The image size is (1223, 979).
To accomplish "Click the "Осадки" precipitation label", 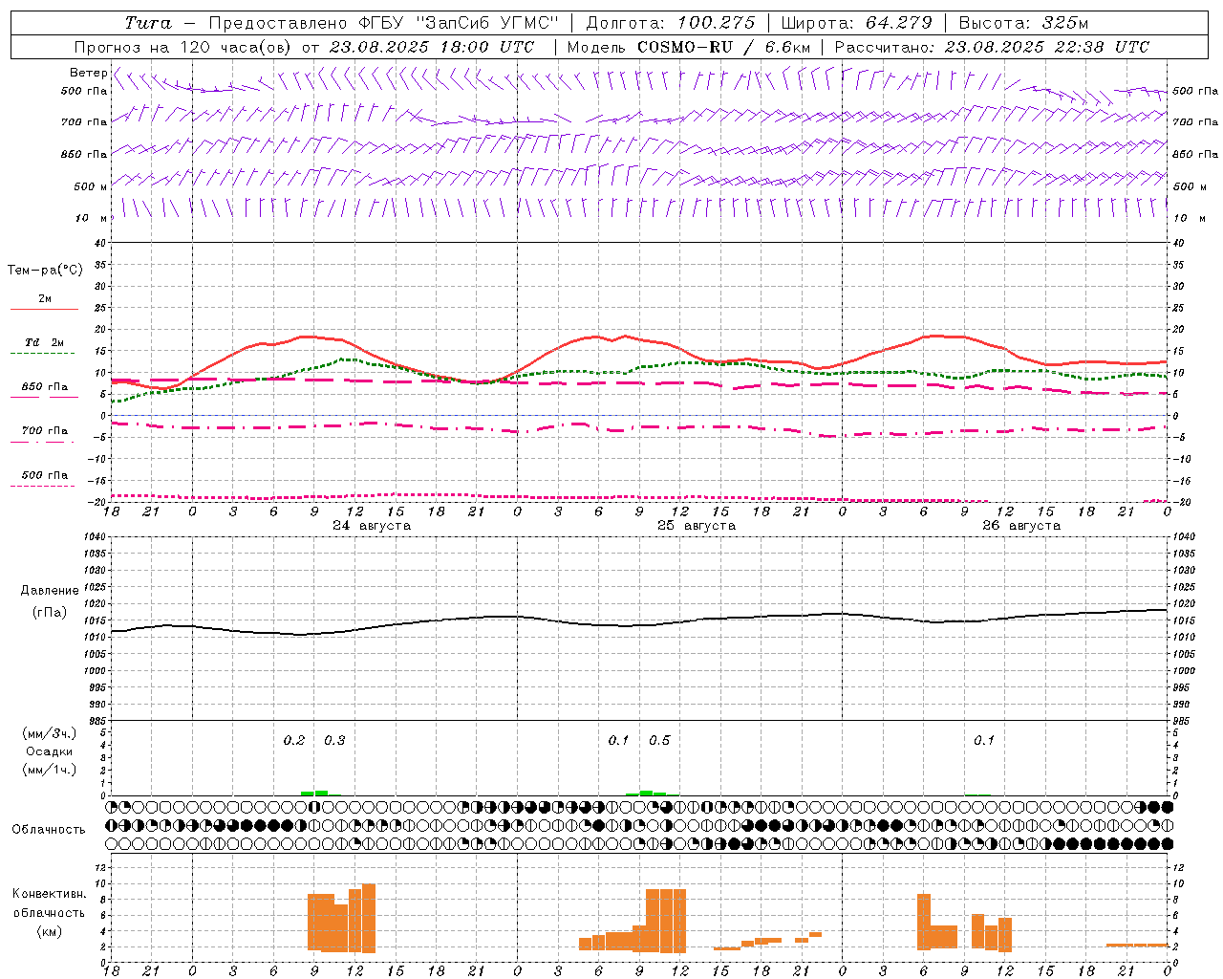I will (50, 751).
